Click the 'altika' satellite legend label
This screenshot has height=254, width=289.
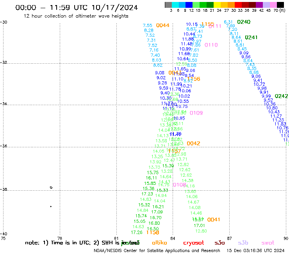pos(159,243)
